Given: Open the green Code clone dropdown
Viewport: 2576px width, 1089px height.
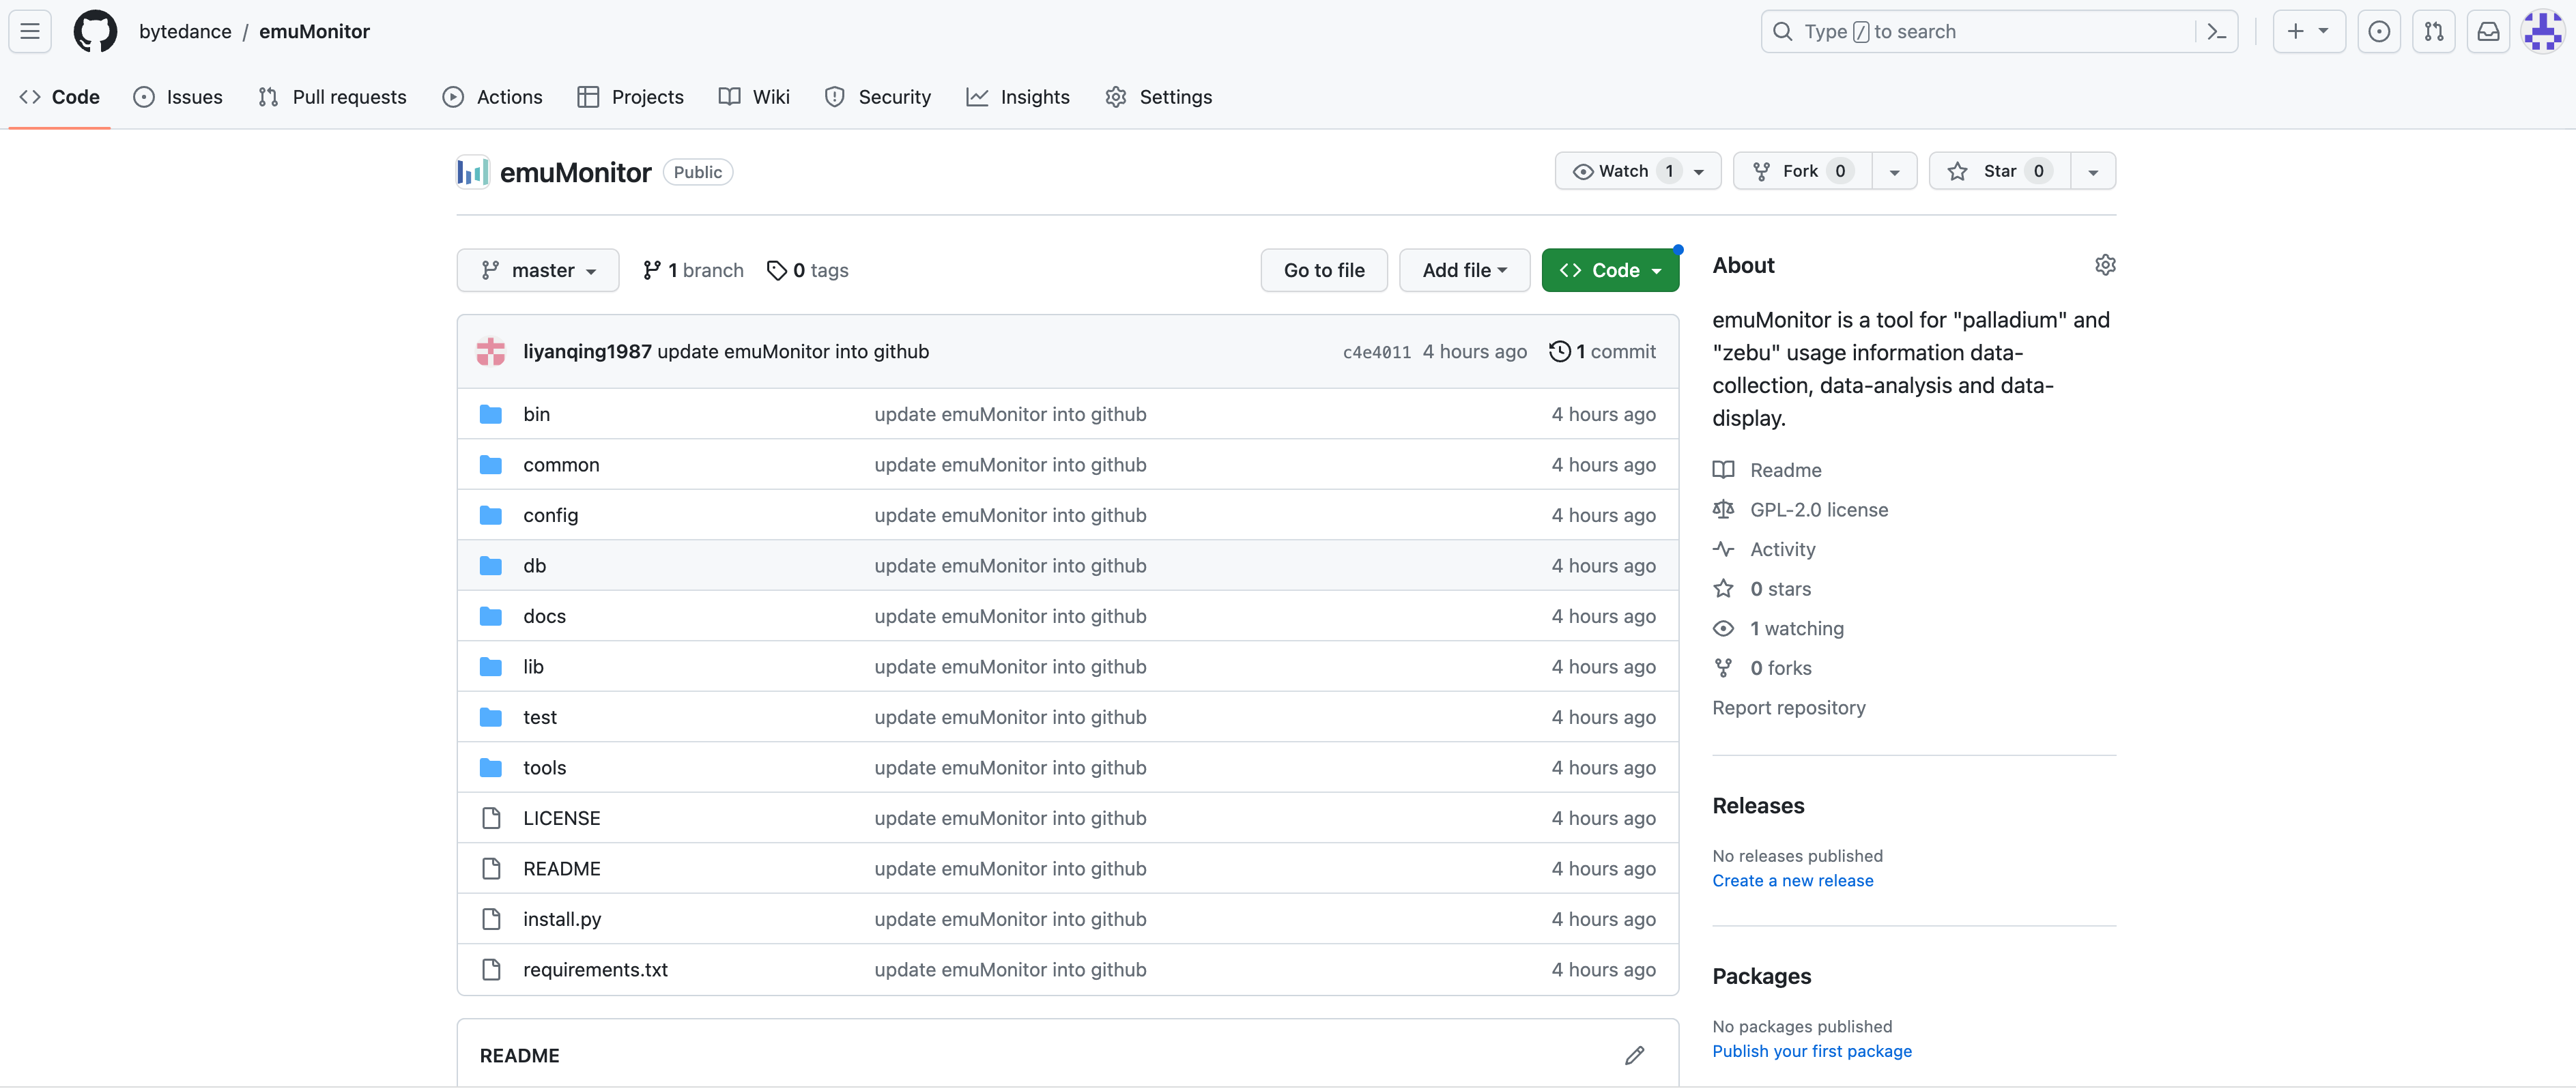Looking at the screenshot, I should tap(1610, 270).
